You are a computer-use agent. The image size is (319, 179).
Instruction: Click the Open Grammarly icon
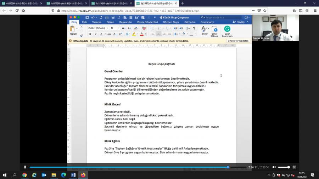click(227, 31)
